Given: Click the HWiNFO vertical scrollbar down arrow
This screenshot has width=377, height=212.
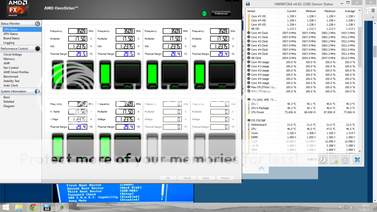Looking at the screenshot, I should pyautogui.click(x=360, y=151).
